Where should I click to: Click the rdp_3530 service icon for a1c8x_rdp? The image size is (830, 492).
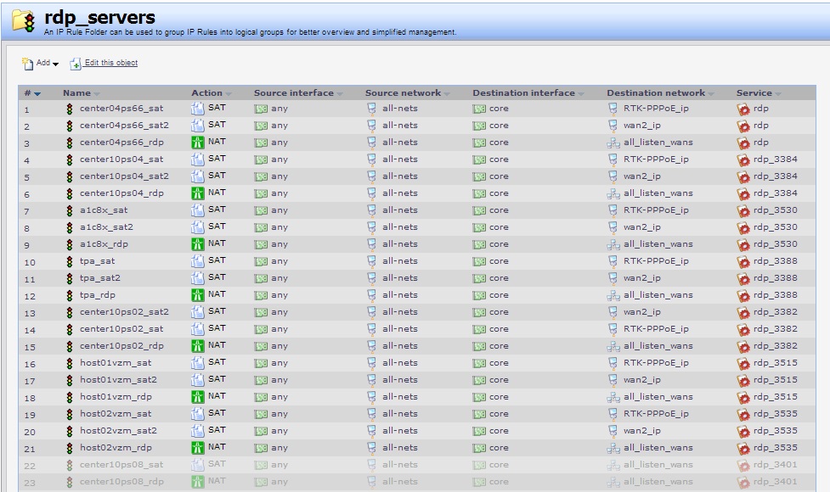[x=743, y=244]
